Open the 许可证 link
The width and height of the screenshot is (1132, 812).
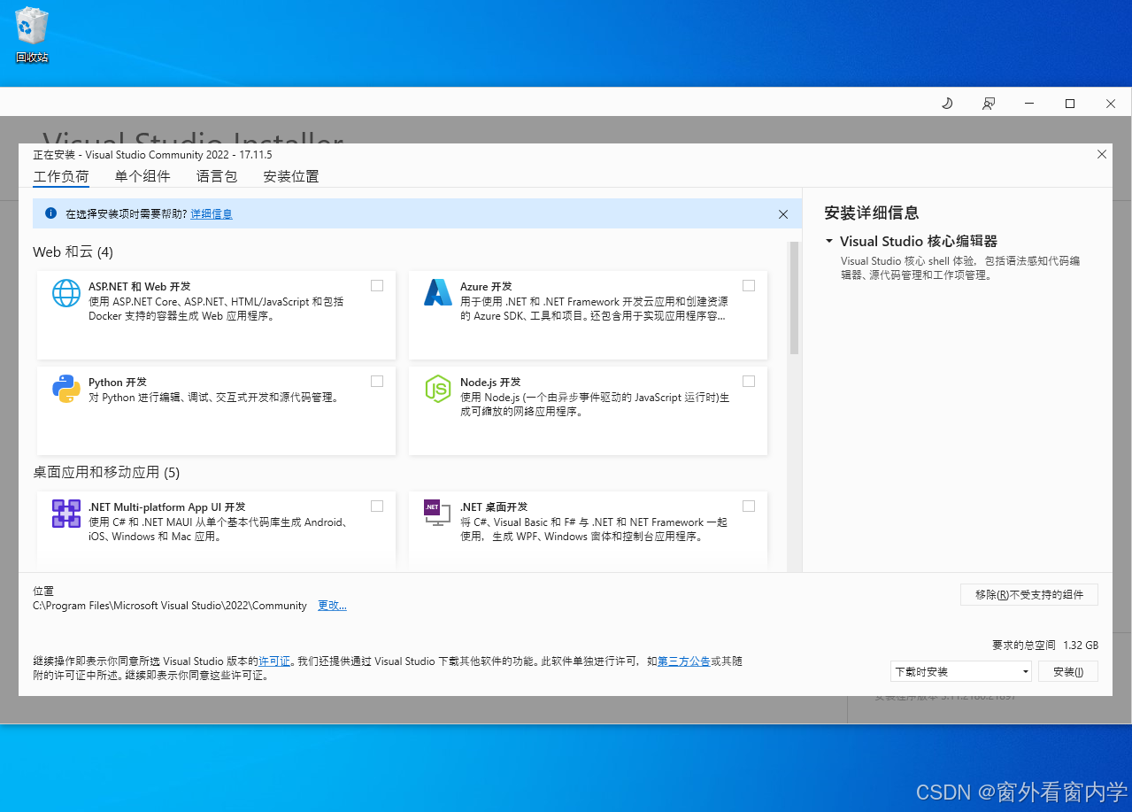point(274,661)
